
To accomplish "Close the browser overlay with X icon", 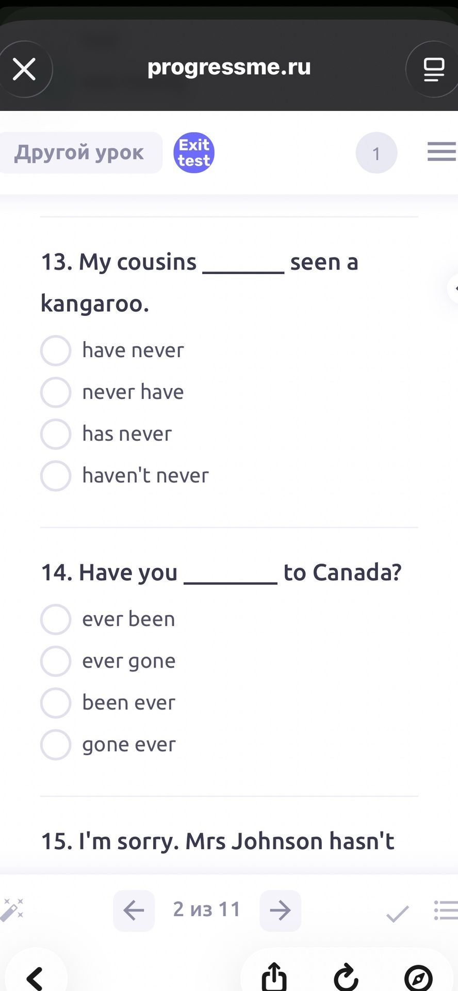I will point(24,69).
